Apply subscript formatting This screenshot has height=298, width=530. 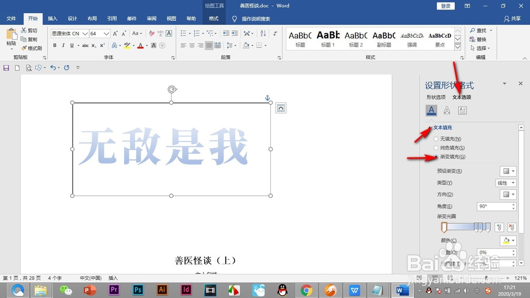pos(94,45)
